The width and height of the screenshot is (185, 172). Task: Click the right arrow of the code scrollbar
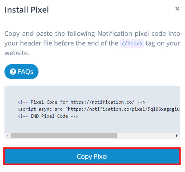coord(177,136)
